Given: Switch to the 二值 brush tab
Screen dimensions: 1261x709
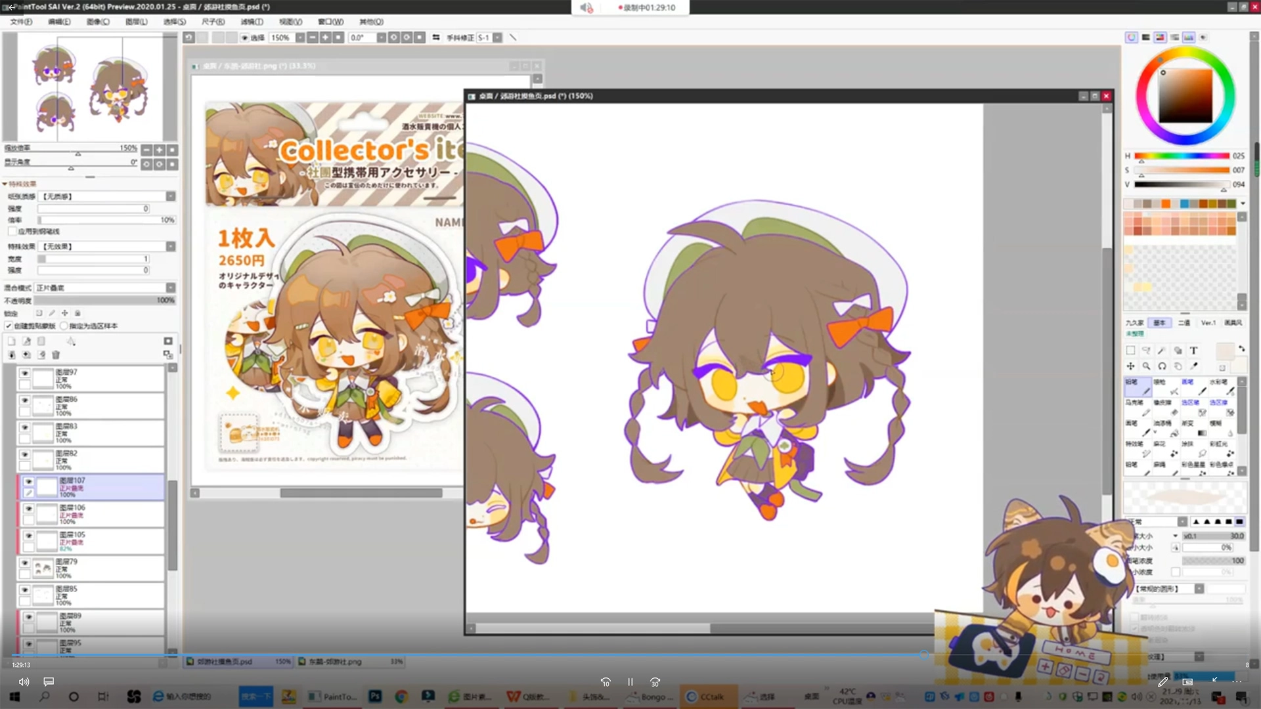Looking at the screenshot, I should pyautogui.click(x=1184, y=323).
